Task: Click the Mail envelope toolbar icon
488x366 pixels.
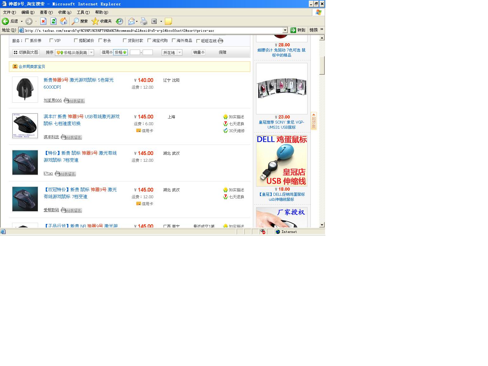Action: coord(131,21)
